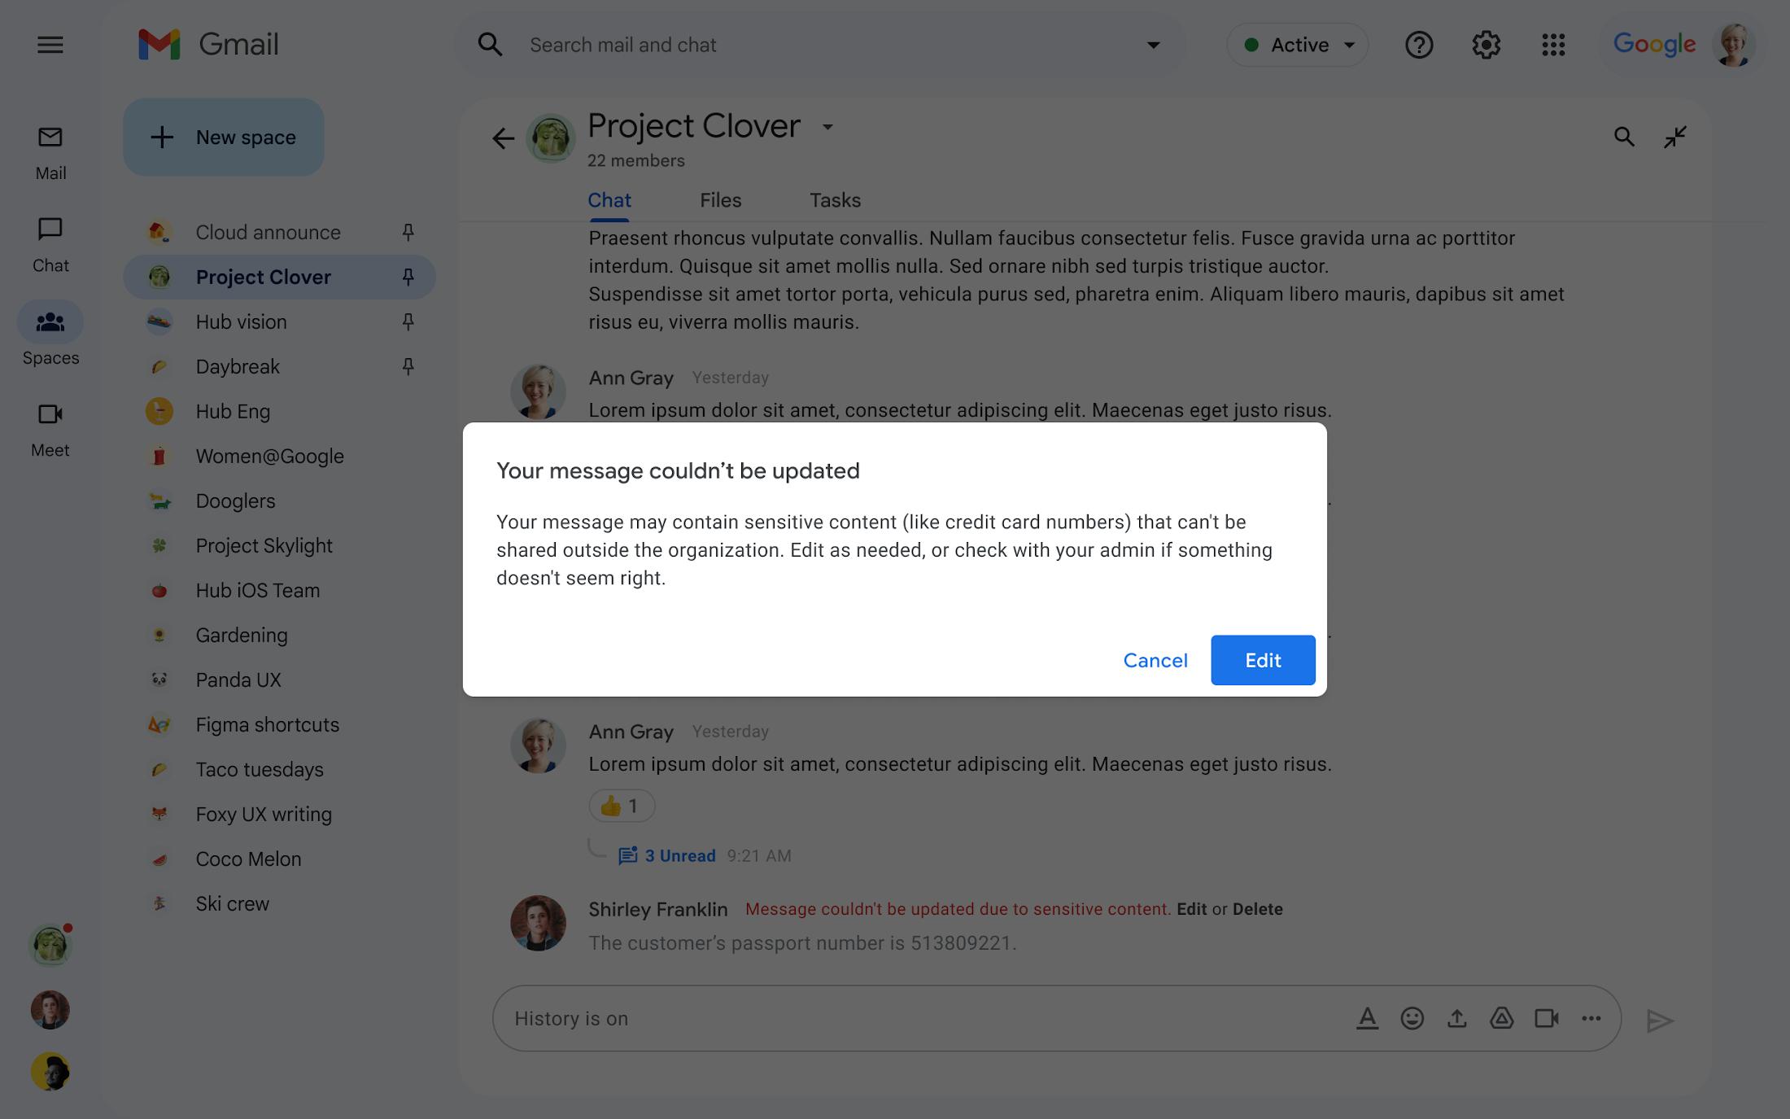
Task: Click the attachment upload icon in composer
Action: pyautogui.click(x=1456, y=1017)
